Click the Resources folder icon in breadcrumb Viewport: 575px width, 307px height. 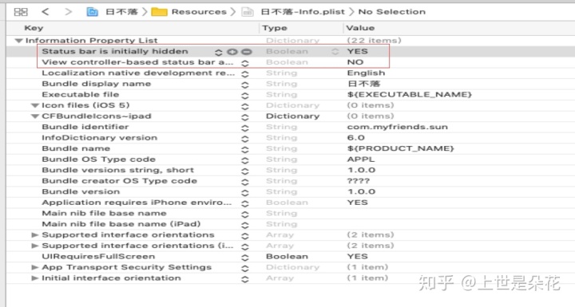point(159,12)
